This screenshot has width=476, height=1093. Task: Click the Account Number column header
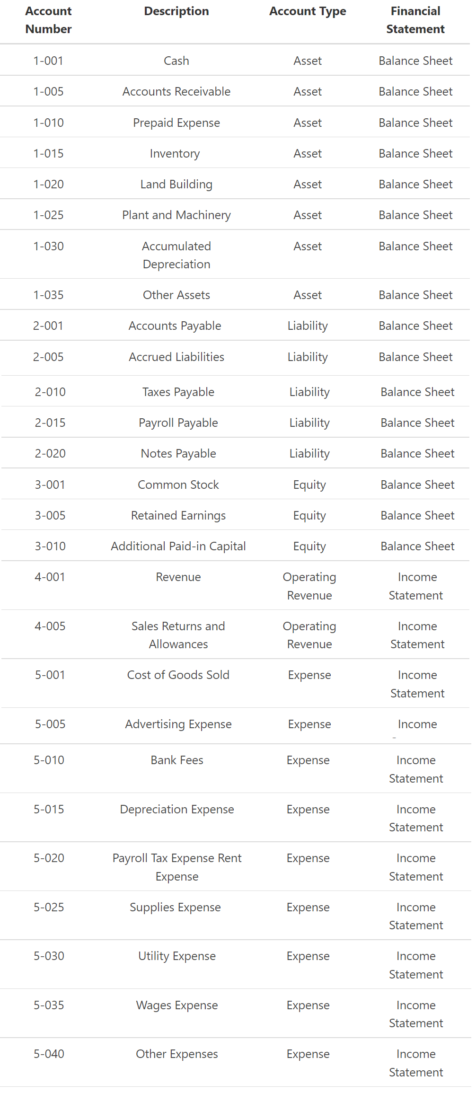(x=48, y=20)
